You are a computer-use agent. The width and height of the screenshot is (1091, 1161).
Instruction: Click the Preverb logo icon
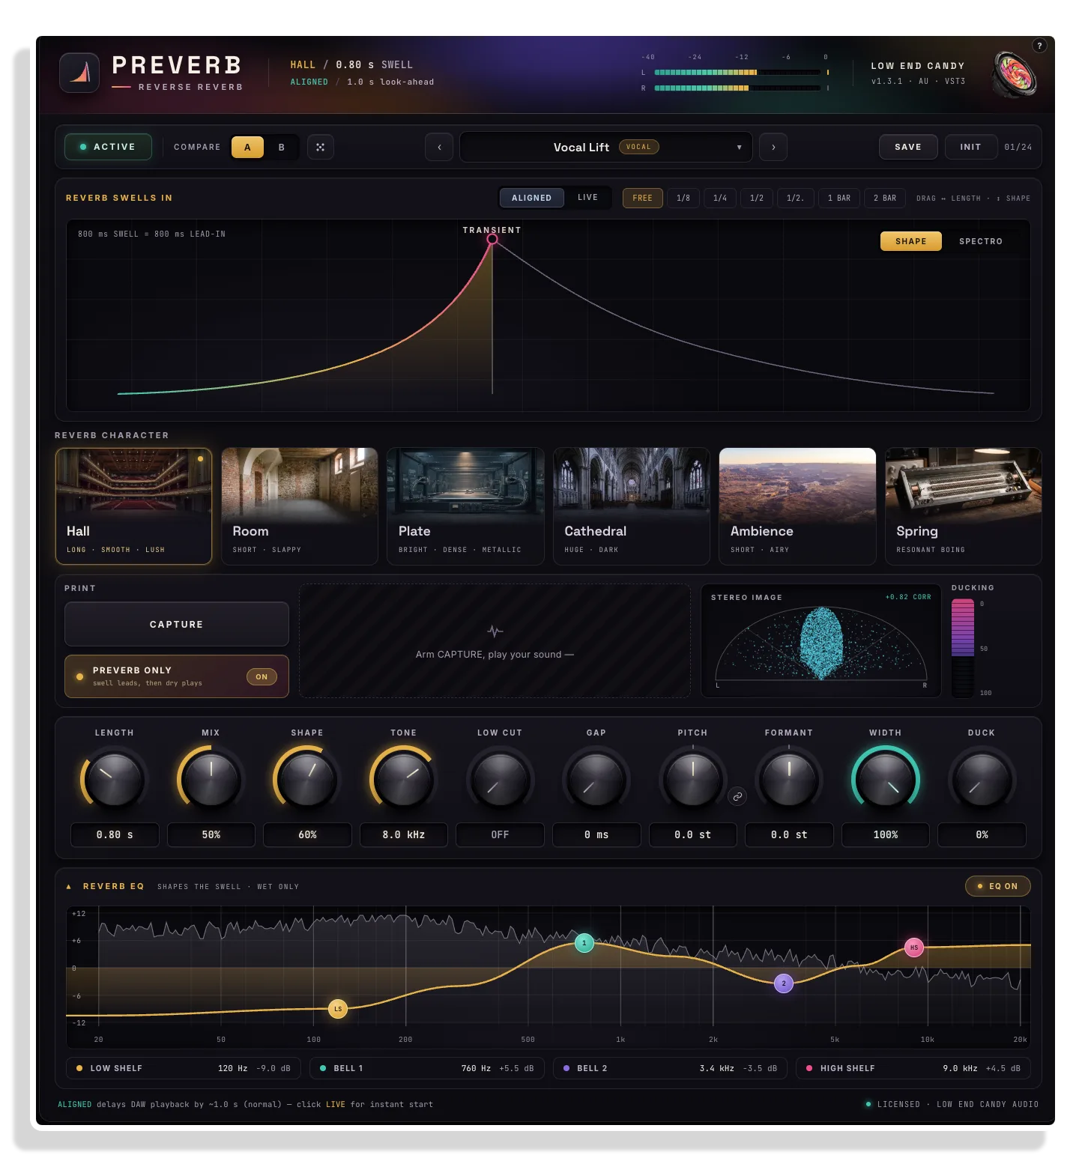click(x=79, y=73)
